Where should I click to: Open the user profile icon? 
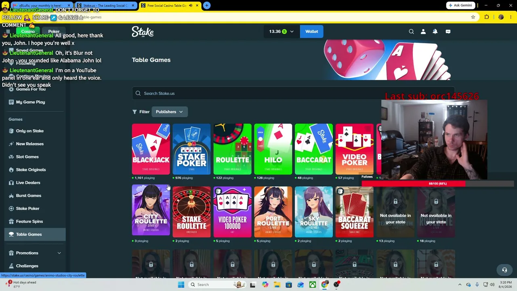pos(423,32)
